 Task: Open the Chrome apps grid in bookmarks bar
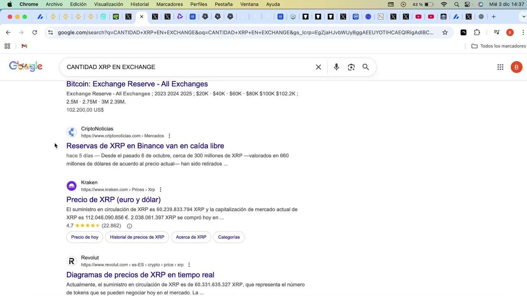(7, 46)
